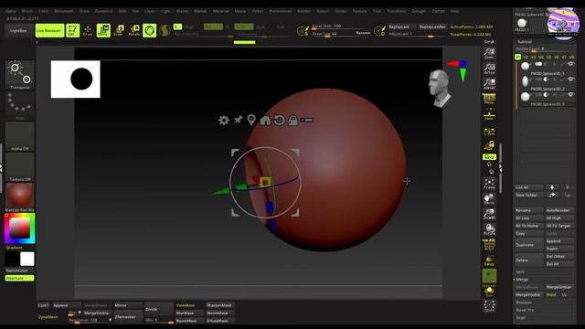Click the right shelf lock camera icon

click(489, 145)
